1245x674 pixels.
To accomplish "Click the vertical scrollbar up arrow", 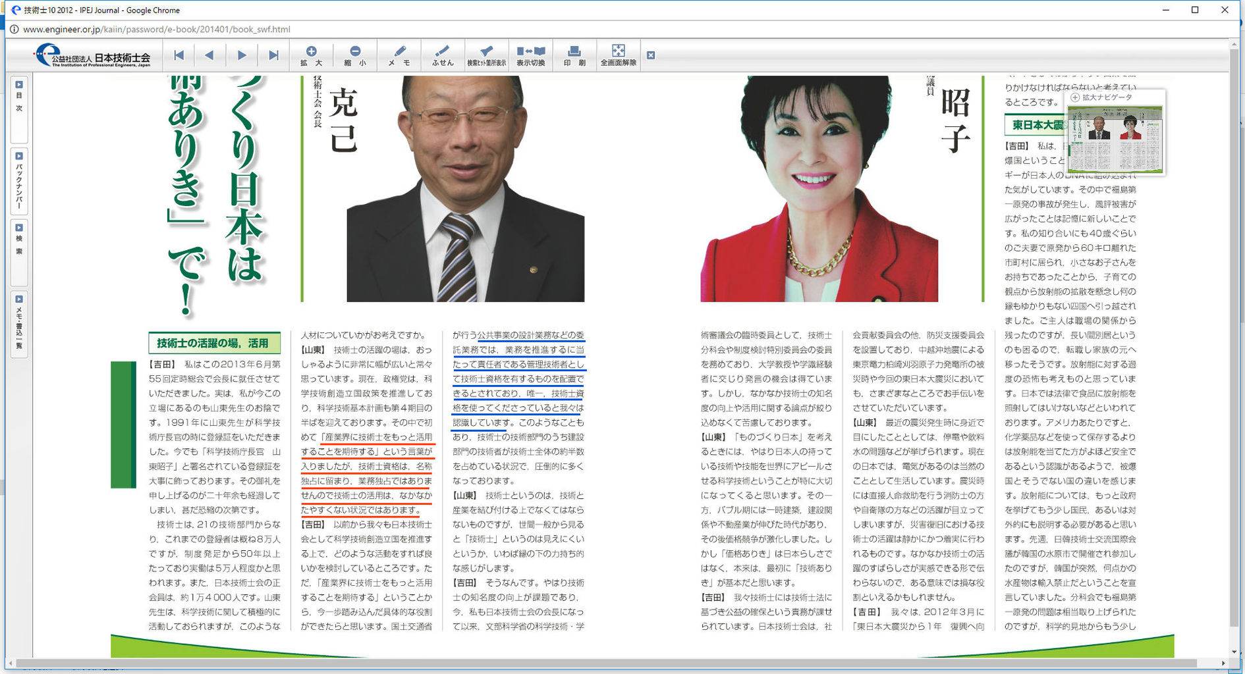I will tap(1234, 45).
